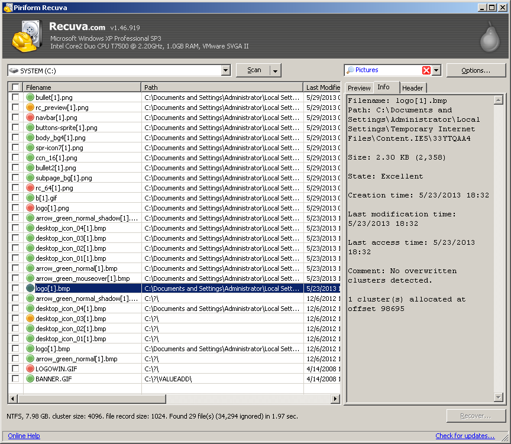Viewport: 511px width, 444px height.
Task: Clear the Pictures filter with red X
Action: tap(426, 70)
